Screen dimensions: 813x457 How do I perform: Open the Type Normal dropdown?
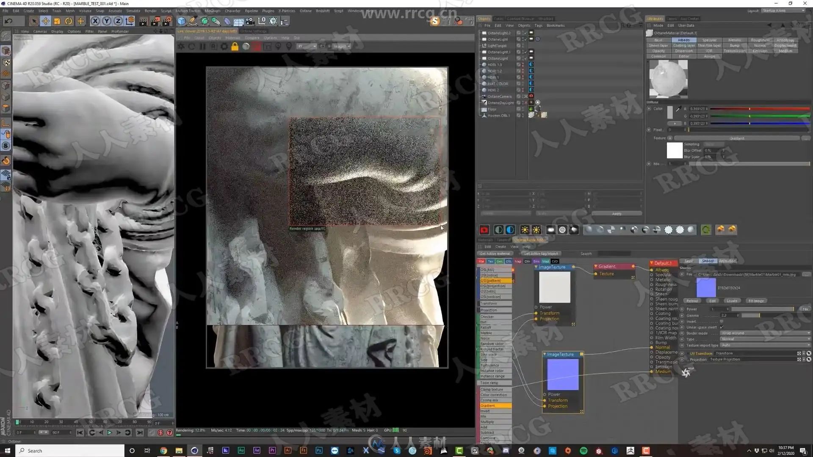[765, 339]
